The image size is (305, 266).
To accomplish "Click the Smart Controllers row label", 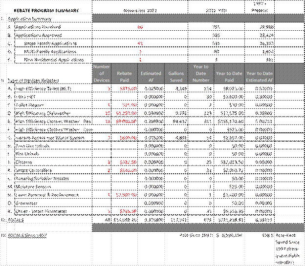I will tap(33, 170).
